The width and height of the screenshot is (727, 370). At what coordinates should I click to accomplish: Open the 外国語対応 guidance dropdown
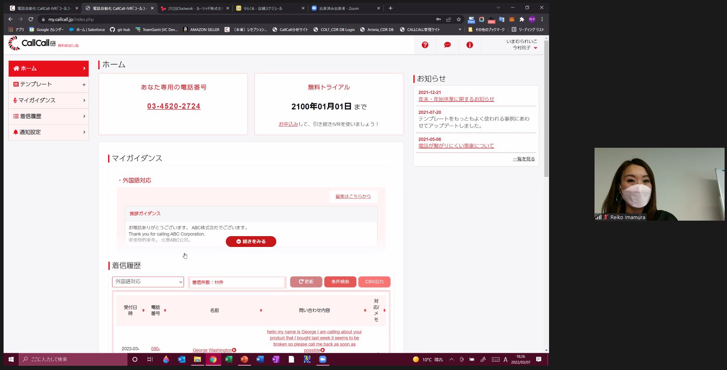148,282
